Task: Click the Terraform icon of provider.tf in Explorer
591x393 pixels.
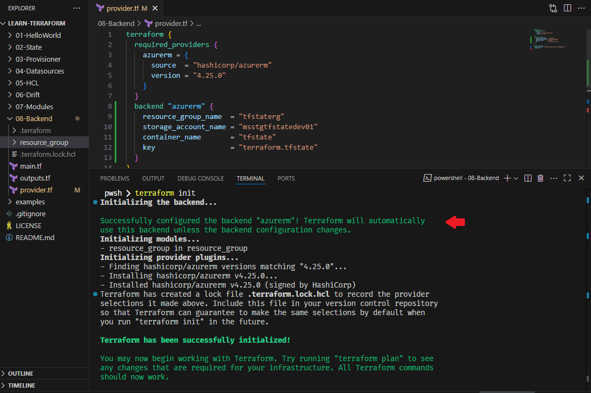Action: click(14, 190)
